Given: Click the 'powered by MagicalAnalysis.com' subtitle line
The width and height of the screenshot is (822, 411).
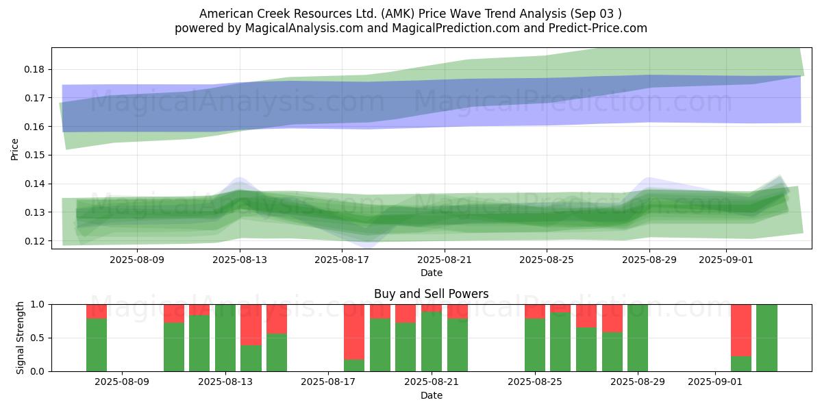Looking at the screenshot, I should 411,28.
